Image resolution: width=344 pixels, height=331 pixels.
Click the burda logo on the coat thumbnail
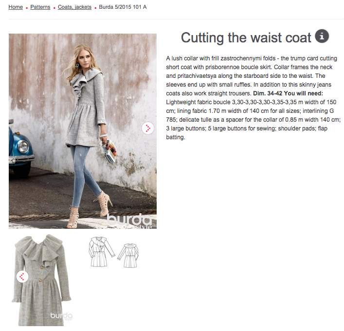[x=61, y=316]
